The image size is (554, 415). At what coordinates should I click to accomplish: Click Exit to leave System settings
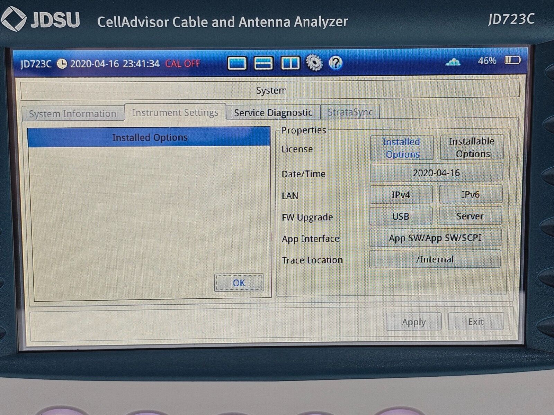(475, 321)
